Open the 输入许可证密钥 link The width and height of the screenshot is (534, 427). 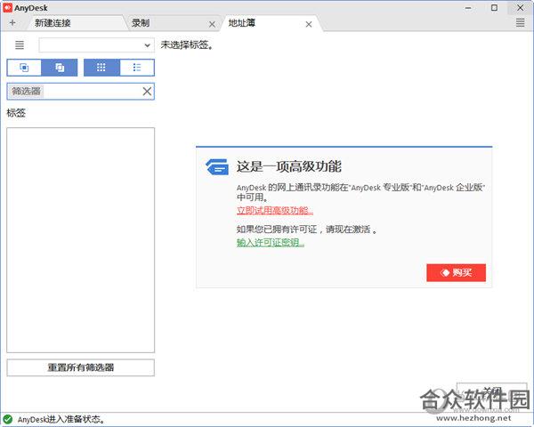pyautogui.click(x=271, y=243)
